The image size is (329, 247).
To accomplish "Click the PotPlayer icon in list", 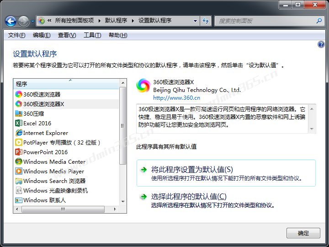I will pyautogui.click(x=19, y=142).
